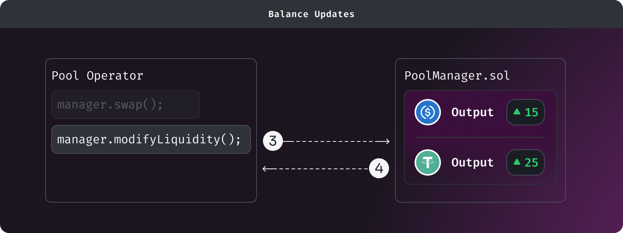Click the blue USDC coin icon

(x=428, y=112)
